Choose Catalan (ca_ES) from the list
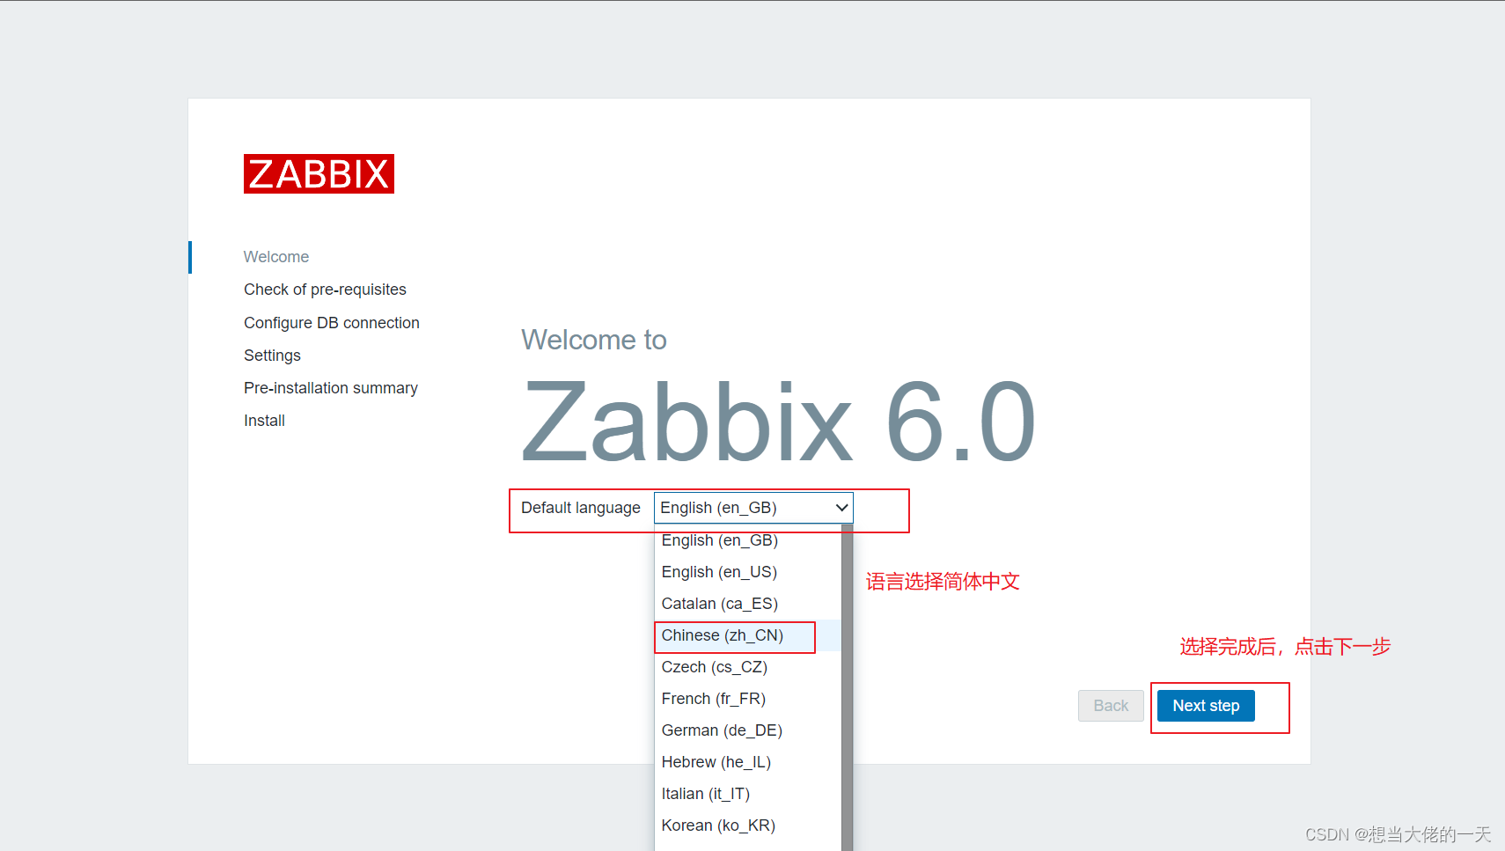 pos(747,604)
